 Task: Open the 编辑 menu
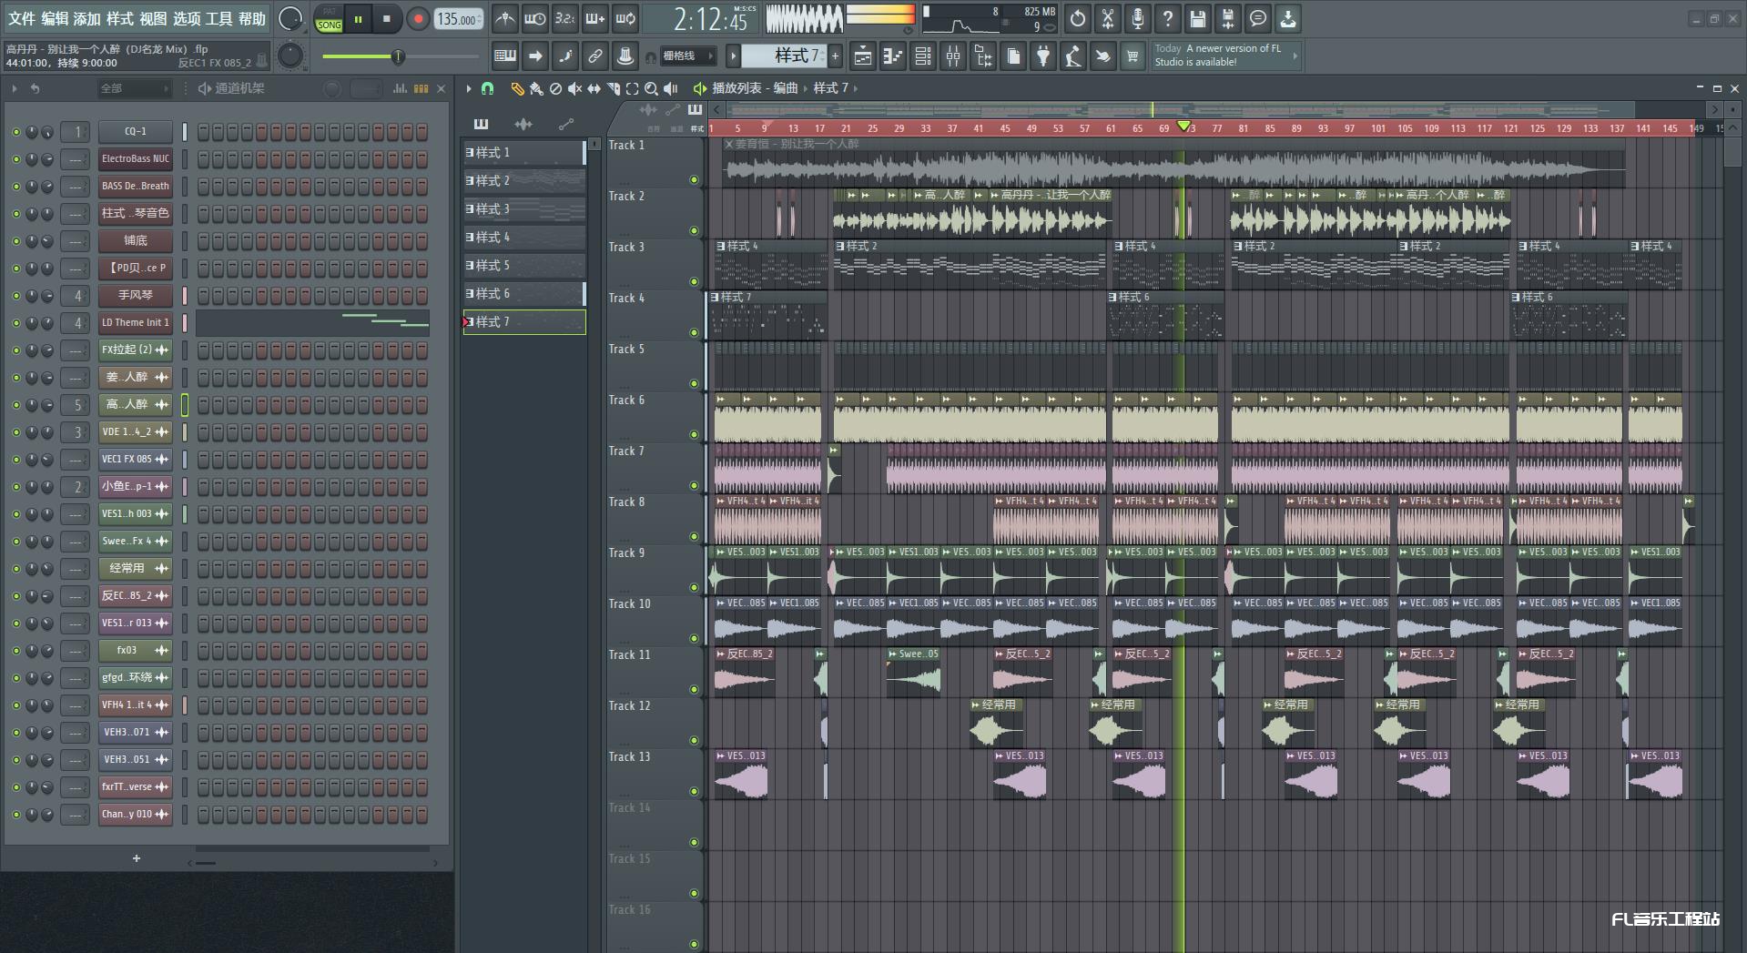(x=55, y=18)
